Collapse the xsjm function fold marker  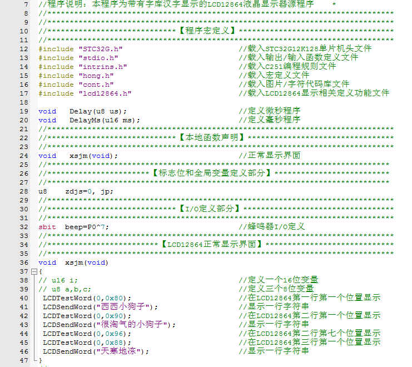[x=34, y=271]
